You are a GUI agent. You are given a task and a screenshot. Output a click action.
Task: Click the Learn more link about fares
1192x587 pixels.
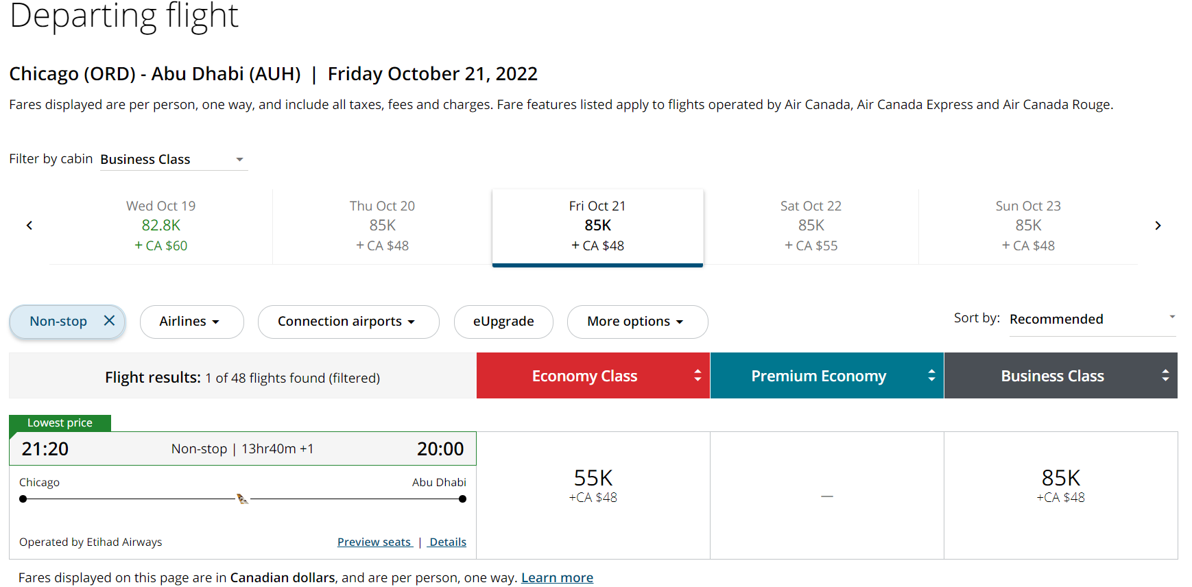point(557,577)
